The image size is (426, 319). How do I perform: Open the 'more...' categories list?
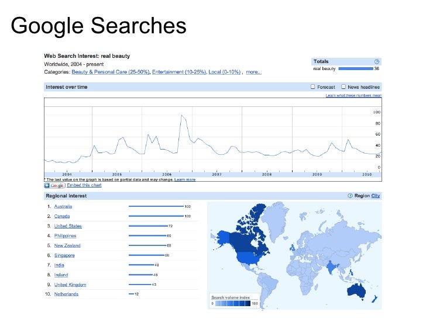(x=253, y=72)
